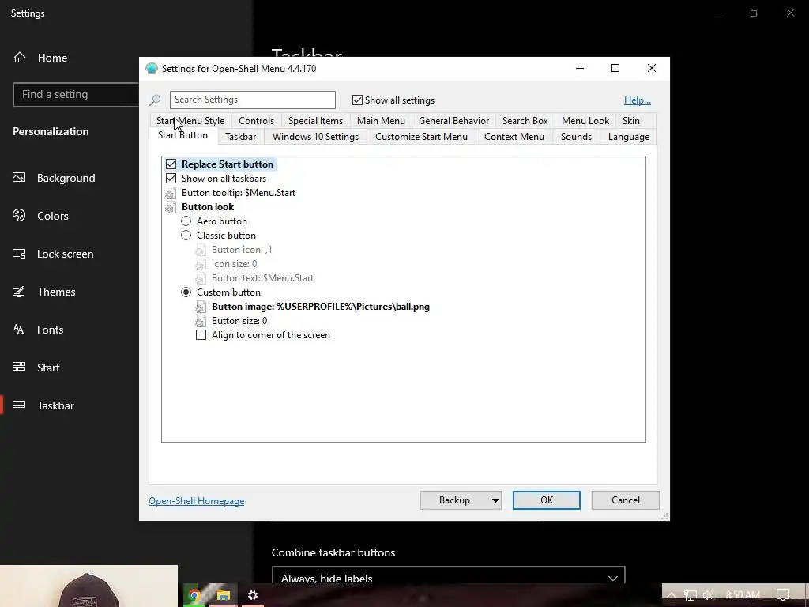The image size is (809, 607).
Task: Click the magnifier icon beside Search Settings
Action: pyautogui.click(x=155, y=100)
